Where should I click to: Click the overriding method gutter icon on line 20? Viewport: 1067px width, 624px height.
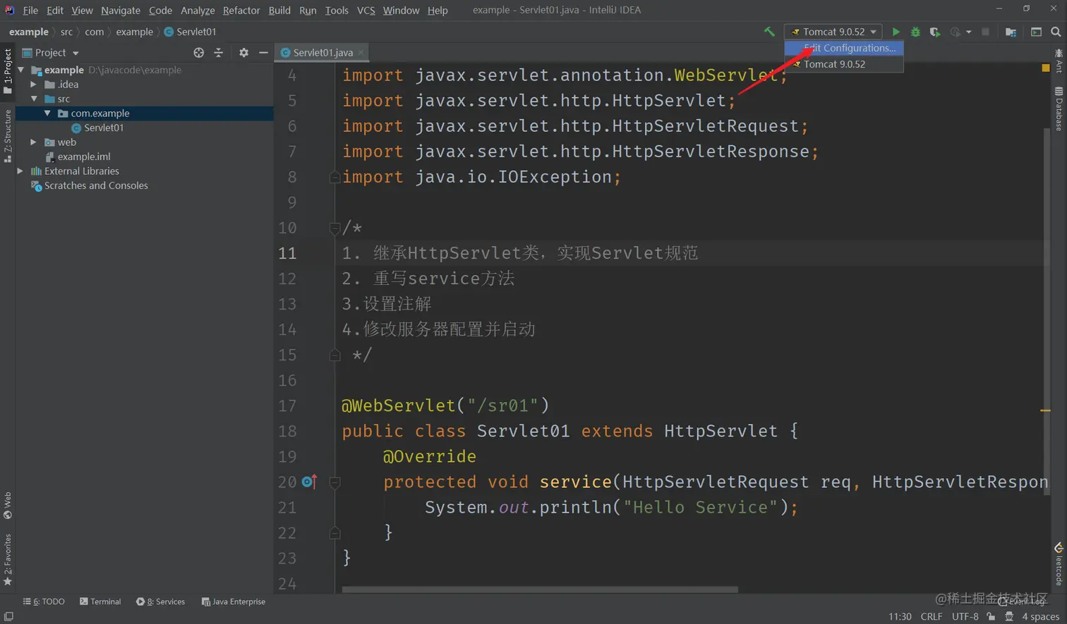tap(309, 482)
